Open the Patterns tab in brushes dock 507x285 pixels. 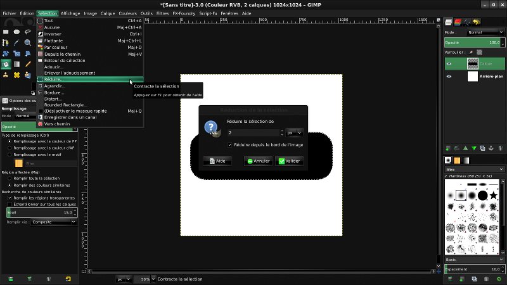[457, 161]
